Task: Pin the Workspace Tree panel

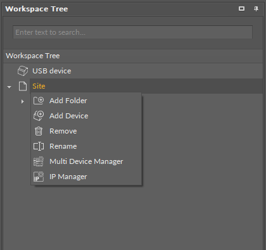Action: click(256, 9)
